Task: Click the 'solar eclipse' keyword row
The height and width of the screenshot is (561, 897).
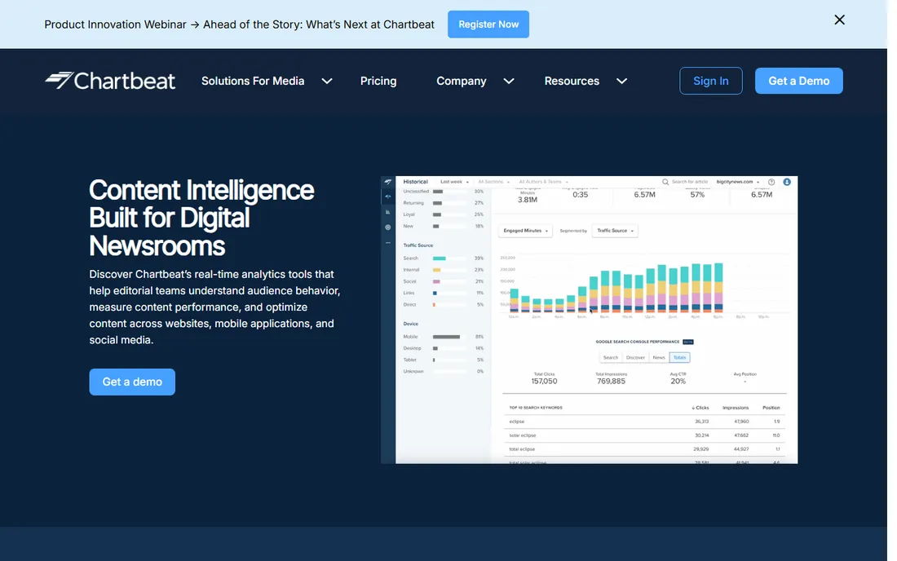Action: [645, 435]
